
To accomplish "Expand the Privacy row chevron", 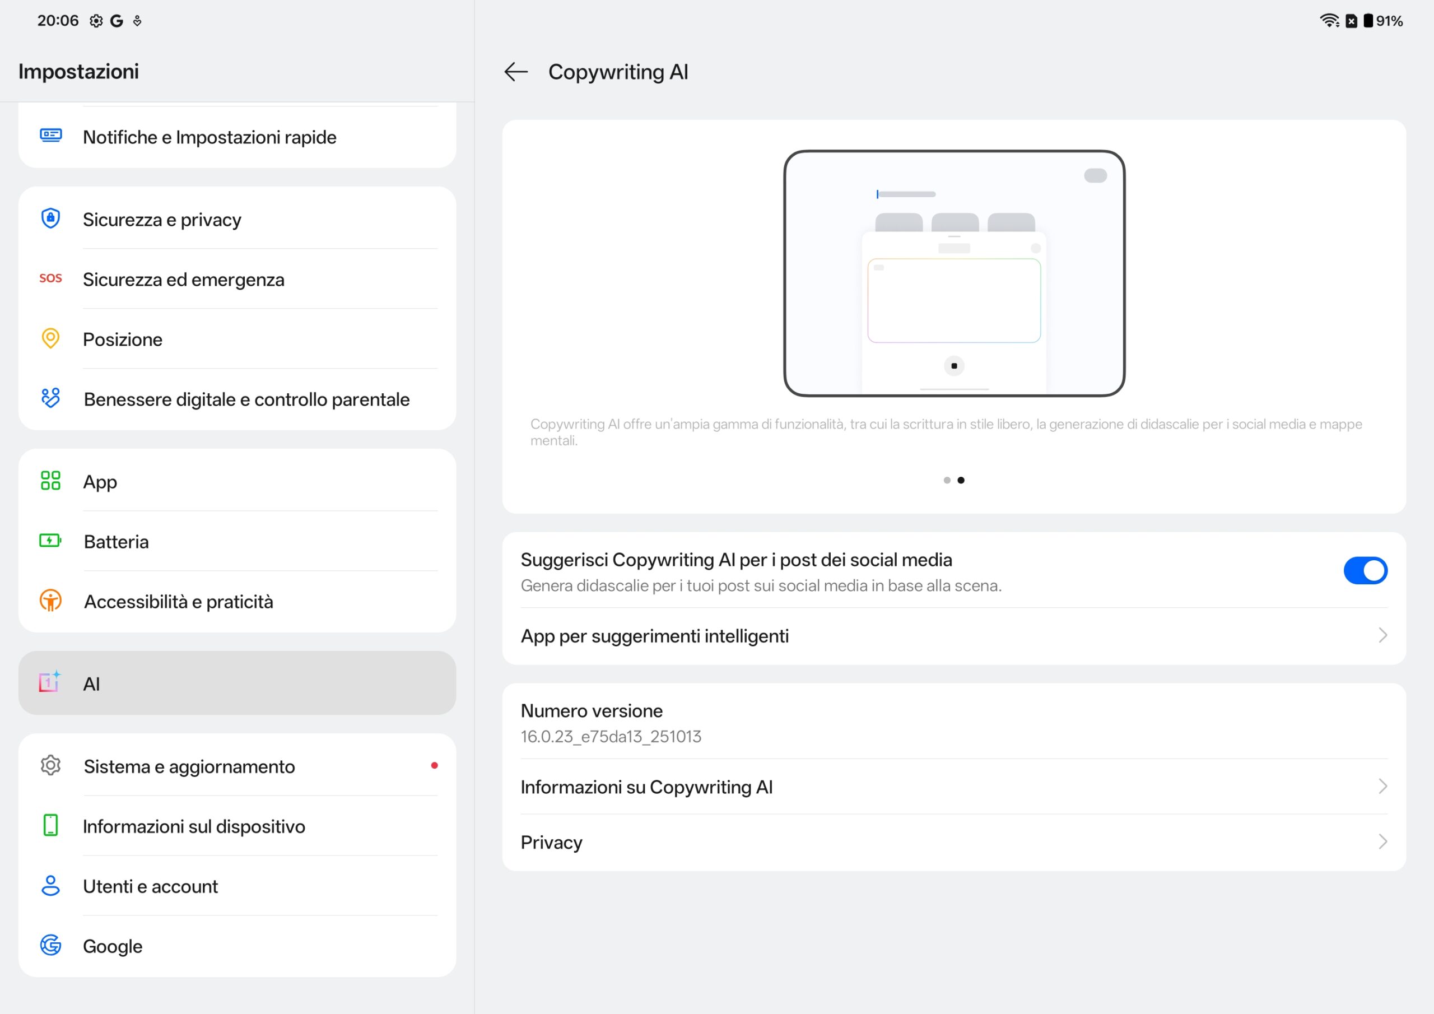I will [x=1382, y=842].
